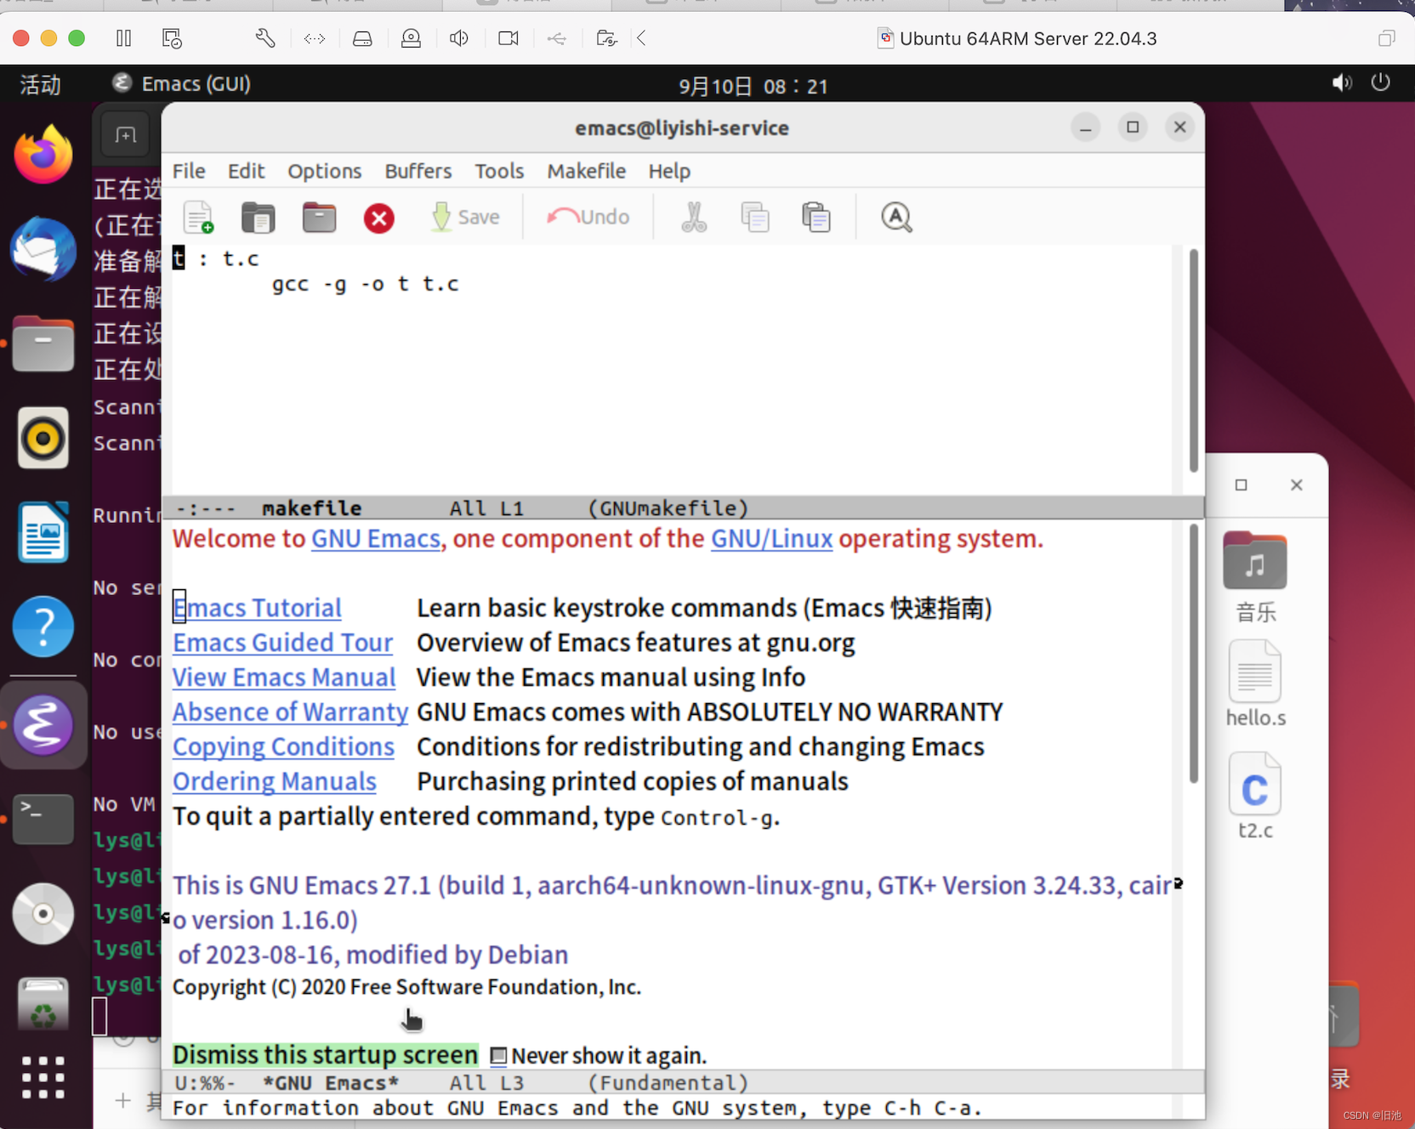The width and height of the screenshot is (1415, 1129).
Task: Open the volume indicator in top panel
Action: click(1342, 83)
